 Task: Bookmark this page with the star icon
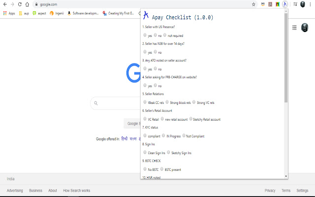pos(253,4)
